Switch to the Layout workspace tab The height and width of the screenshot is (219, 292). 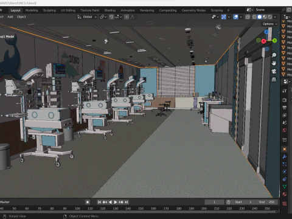pos(15,10)
